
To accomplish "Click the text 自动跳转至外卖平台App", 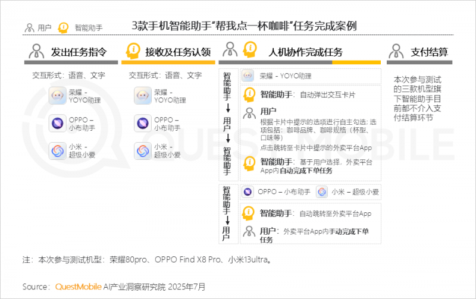I will 336,214.
